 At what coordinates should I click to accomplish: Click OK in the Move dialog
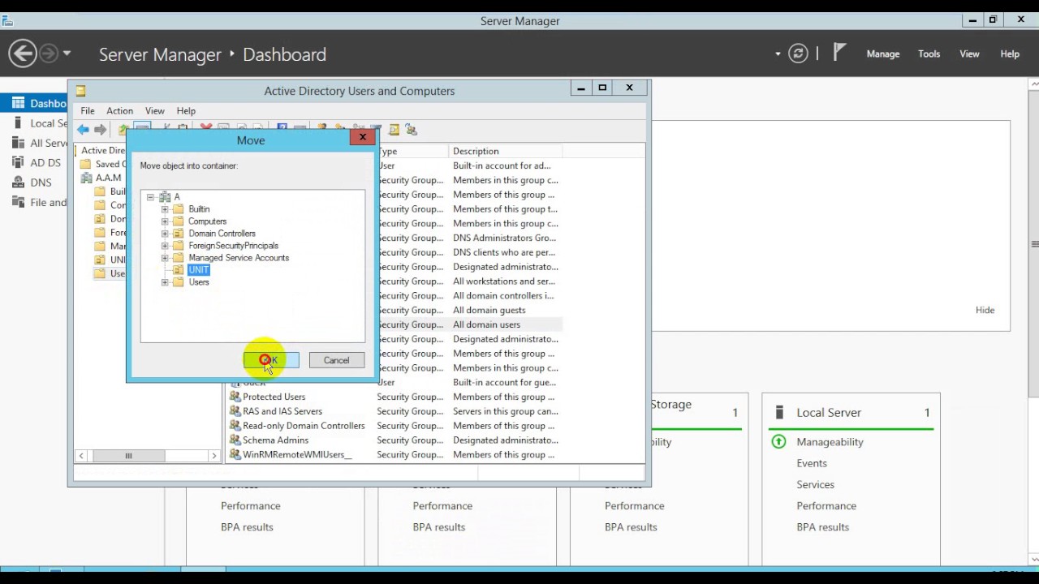click(x=271, y=360)
